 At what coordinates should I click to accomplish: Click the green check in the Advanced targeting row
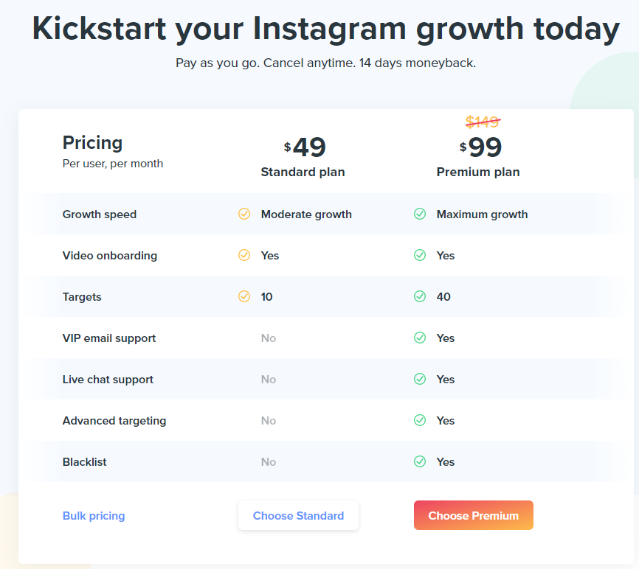tap(420, 420)
